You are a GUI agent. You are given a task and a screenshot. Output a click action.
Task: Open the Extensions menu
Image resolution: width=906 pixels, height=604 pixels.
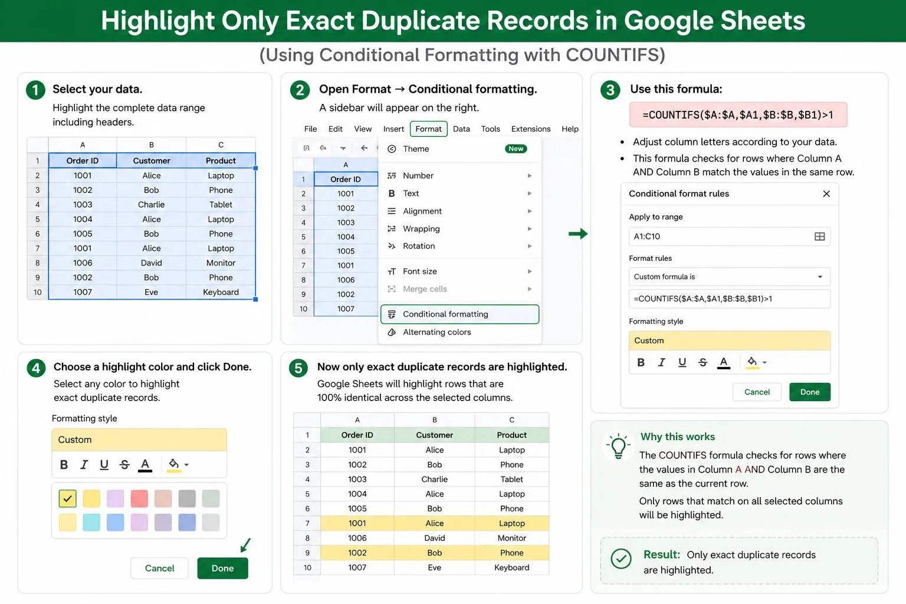531,129
